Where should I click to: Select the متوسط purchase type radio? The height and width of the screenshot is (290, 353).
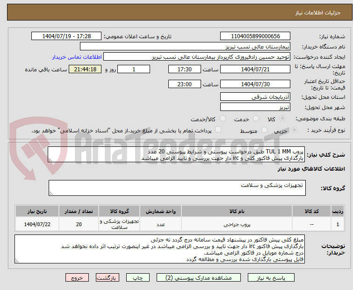264,130
